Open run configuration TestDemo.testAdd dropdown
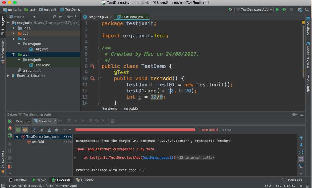 coord(254,9)
